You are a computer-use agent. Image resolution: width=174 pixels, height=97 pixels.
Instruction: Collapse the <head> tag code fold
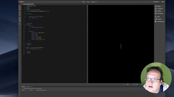[x=25, y=8]
